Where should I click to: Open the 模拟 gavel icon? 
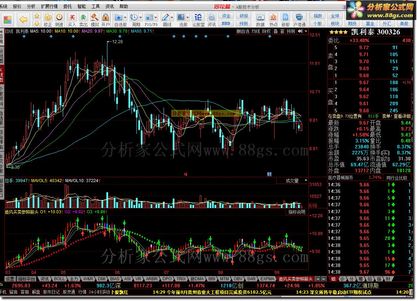click(94, 18)
